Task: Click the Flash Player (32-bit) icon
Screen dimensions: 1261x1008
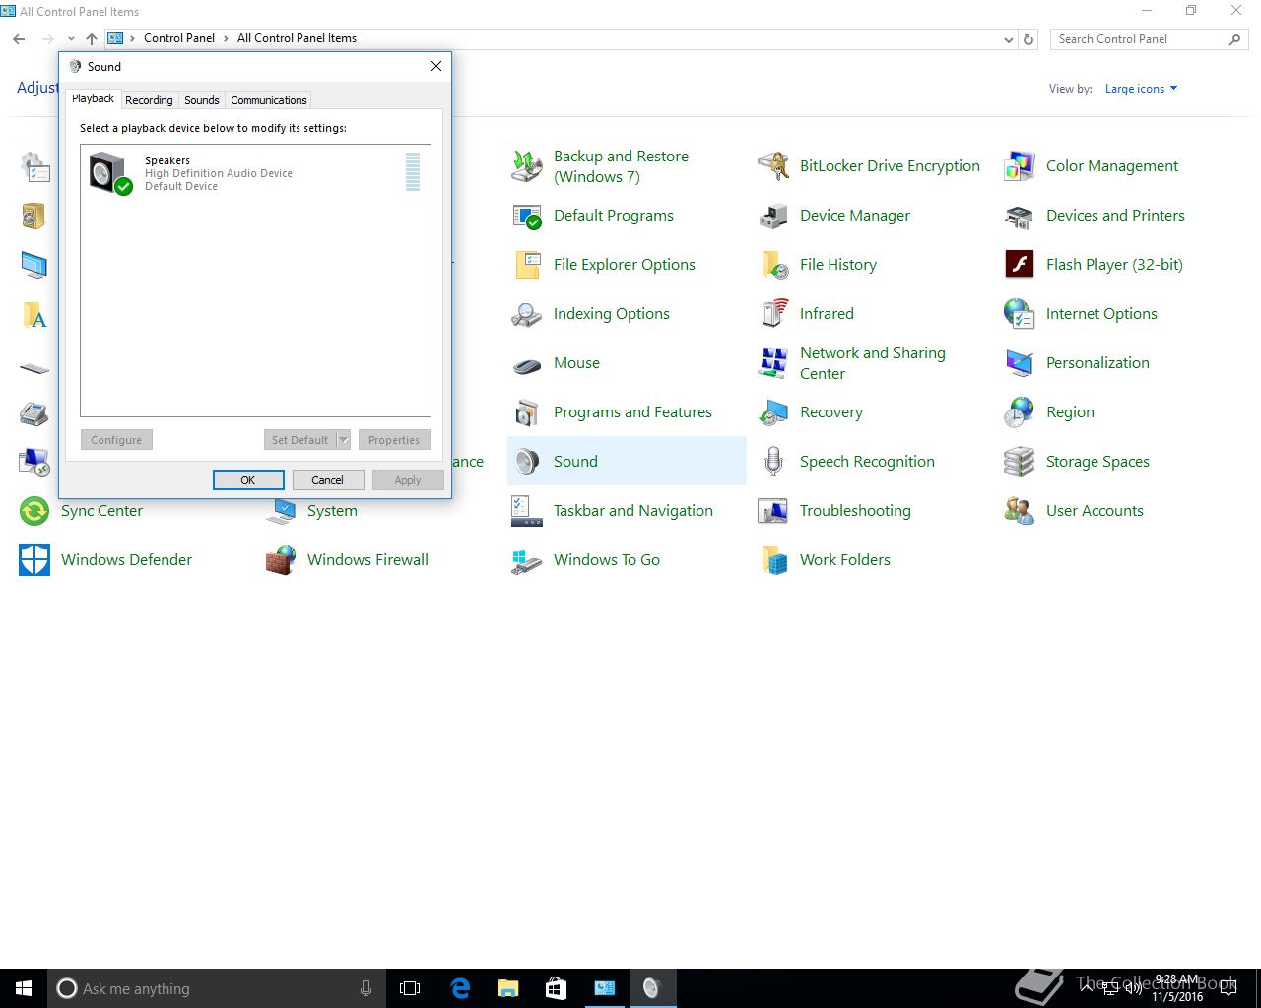Action: 1020,265
